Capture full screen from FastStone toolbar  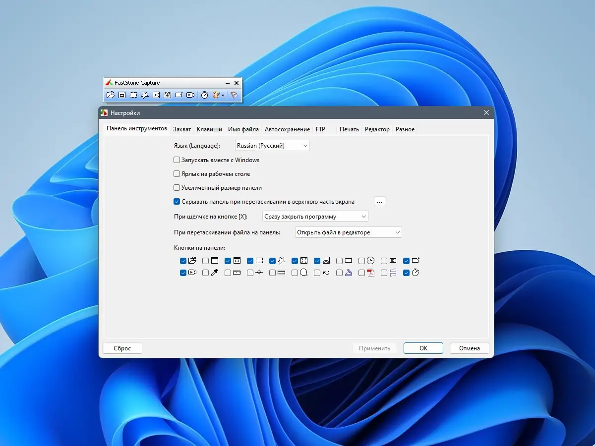click(x=156, y=95)
